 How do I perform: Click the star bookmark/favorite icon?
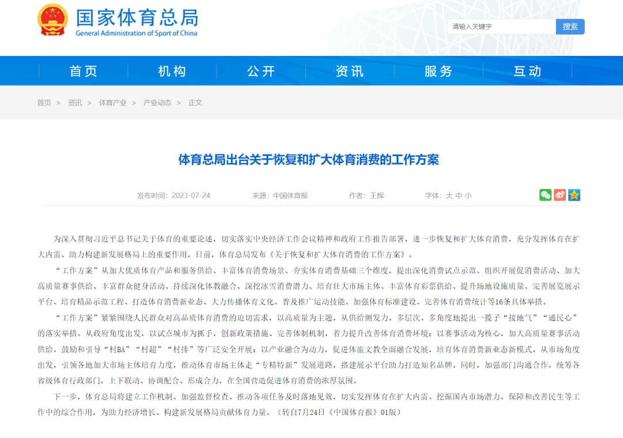(574, 195)
